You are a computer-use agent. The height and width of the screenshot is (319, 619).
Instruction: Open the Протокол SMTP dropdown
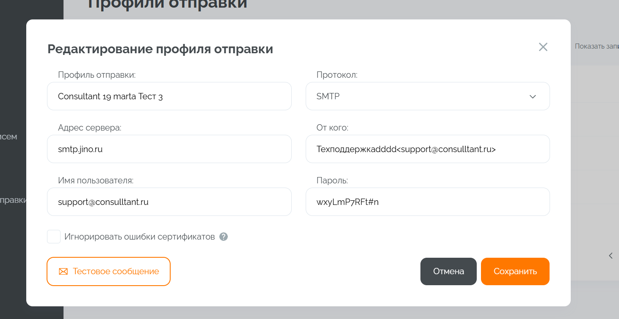coord(427,96)
